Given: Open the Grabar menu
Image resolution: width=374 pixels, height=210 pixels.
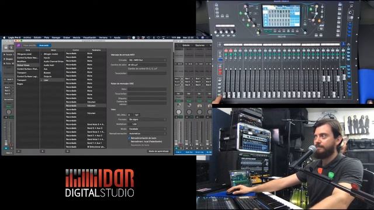Looking at the screenshot, I should point(67,37).
